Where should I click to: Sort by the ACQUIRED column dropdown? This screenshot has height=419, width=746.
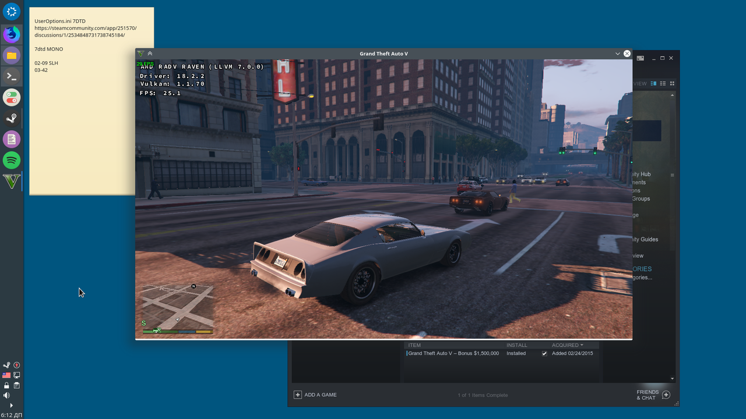tap(567, 345)
